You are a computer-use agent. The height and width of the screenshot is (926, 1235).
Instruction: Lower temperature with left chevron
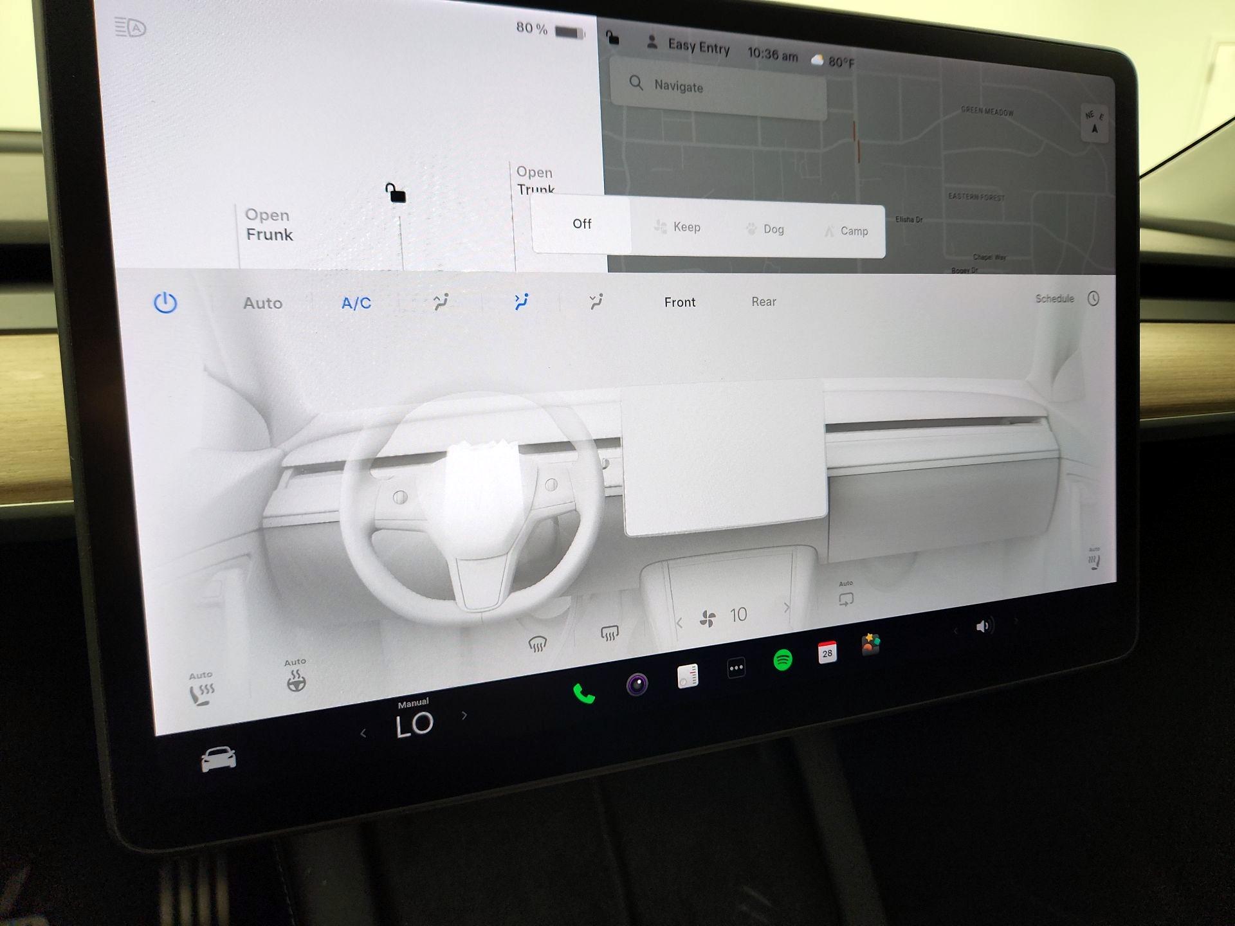[x=363, y=732]
